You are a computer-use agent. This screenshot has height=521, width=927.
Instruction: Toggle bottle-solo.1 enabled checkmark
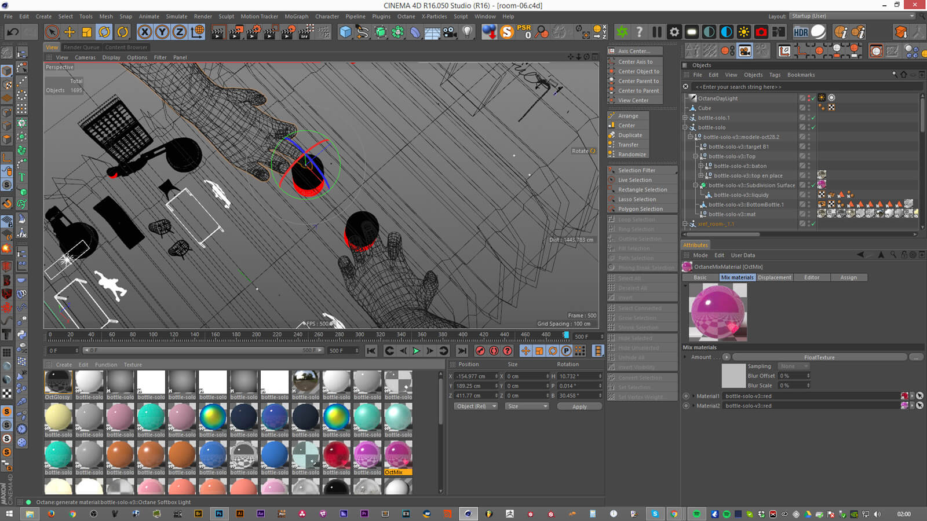point(814,118)
